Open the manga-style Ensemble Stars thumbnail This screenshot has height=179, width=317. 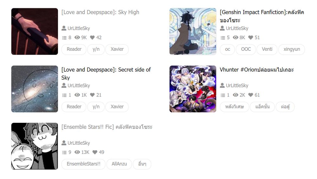point(35,146)
